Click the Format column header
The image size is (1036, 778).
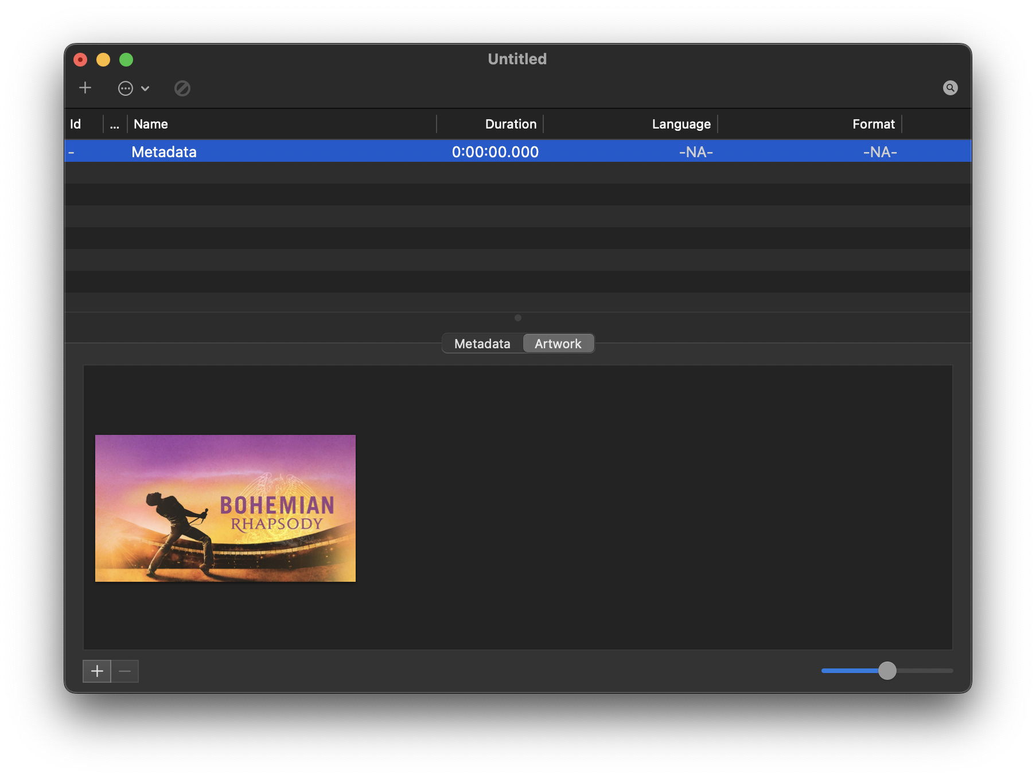[809, 124]
